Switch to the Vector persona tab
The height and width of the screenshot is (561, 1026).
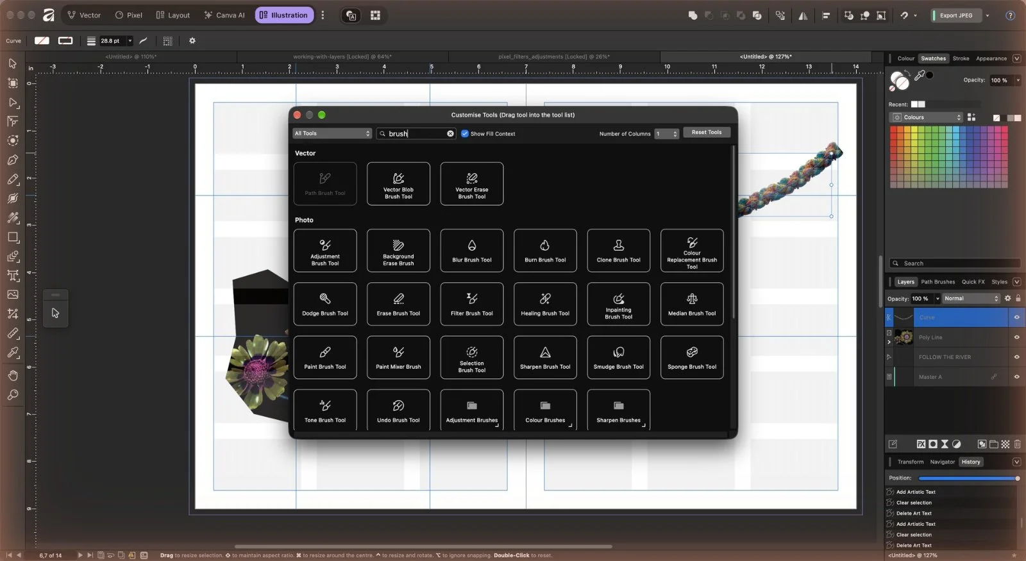tap(84, 15)
